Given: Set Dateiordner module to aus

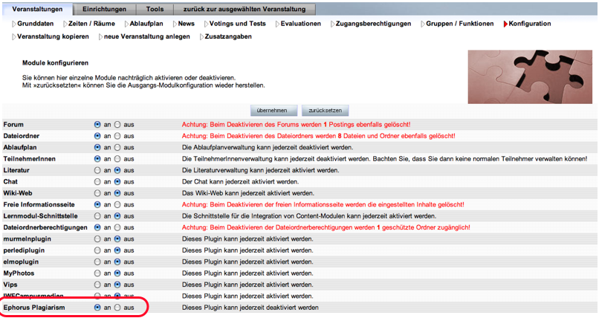Looking at the screenshot, I should point(117,136).
